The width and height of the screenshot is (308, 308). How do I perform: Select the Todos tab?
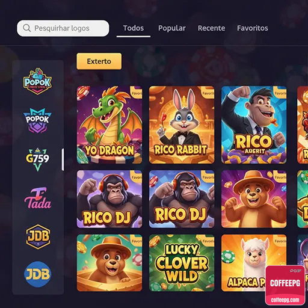(x=134, y=28)
